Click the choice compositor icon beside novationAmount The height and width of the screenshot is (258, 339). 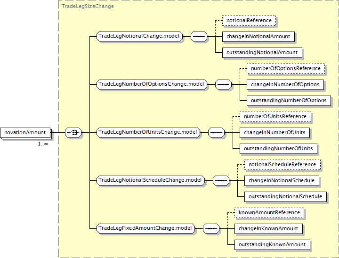coord(73,133)
